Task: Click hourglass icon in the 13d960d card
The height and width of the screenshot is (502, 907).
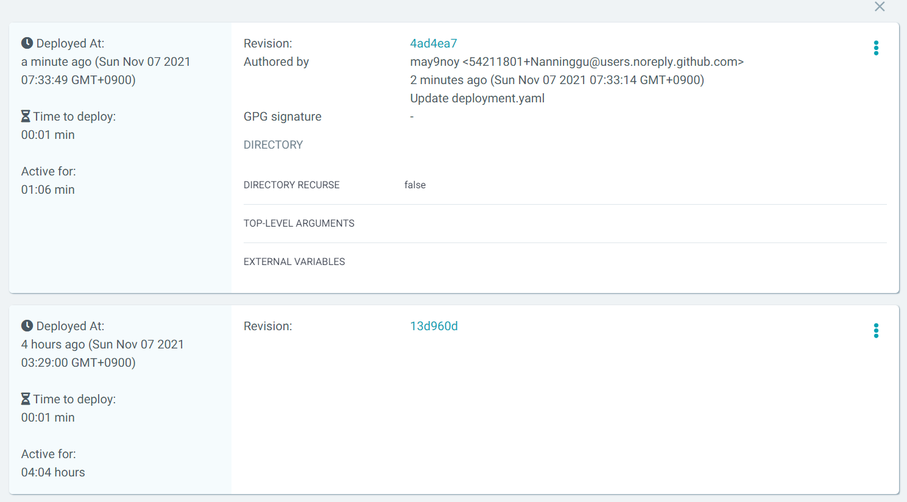Action: (26, 398)
